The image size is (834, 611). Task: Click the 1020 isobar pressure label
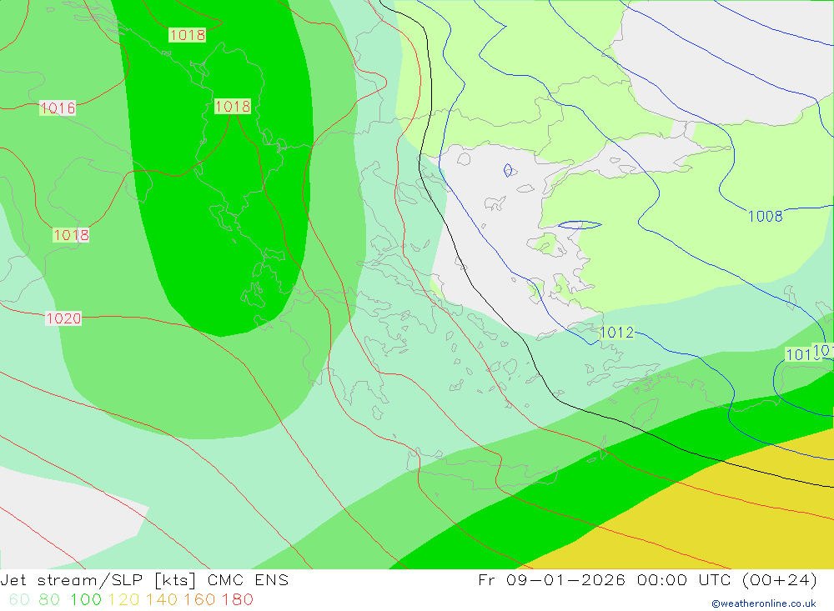pos(63,318)
